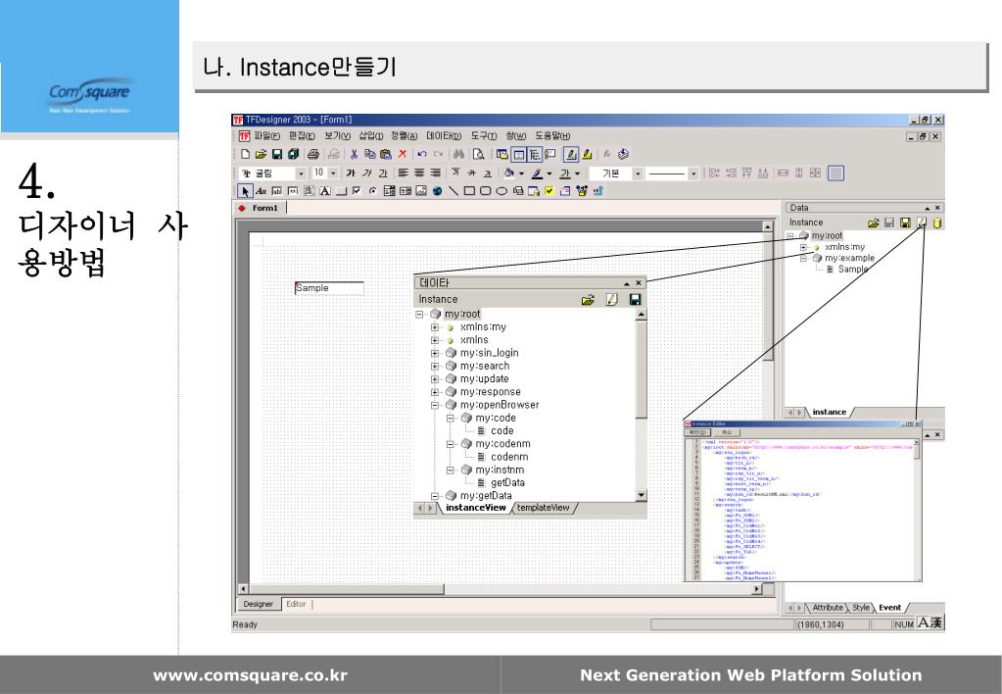
Task: Select the radio button control tool in toolbox
Action: point(372,190)
